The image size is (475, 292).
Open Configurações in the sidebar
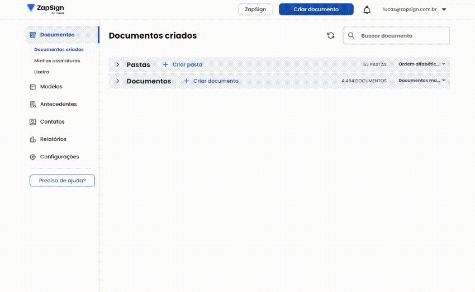pyautogui.click(x=59, y=157)
